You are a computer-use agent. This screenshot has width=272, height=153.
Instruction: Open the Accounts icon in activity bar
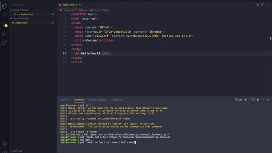5,144
